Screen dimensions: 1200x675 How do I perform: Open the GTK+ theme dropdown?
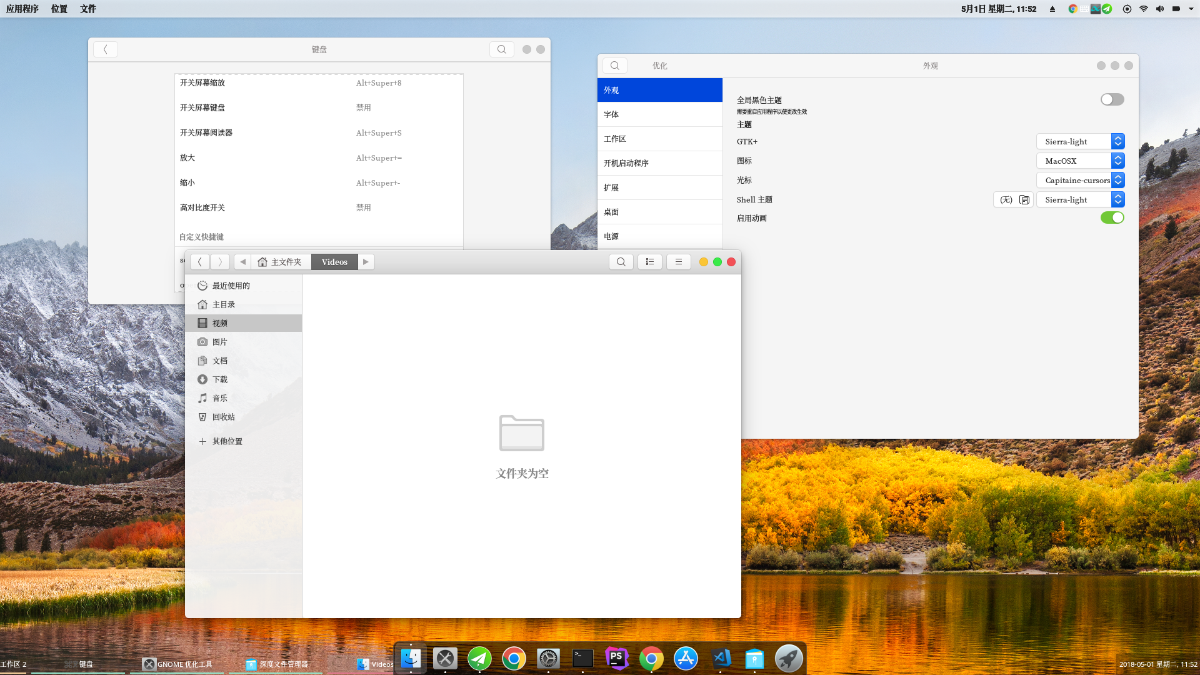(x=1080, y=142)
